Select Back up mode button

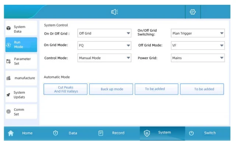click(111, 89)
